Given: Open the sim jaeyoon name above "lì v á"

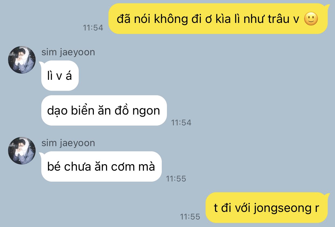Looking at the screenshot, I should 68,52.
